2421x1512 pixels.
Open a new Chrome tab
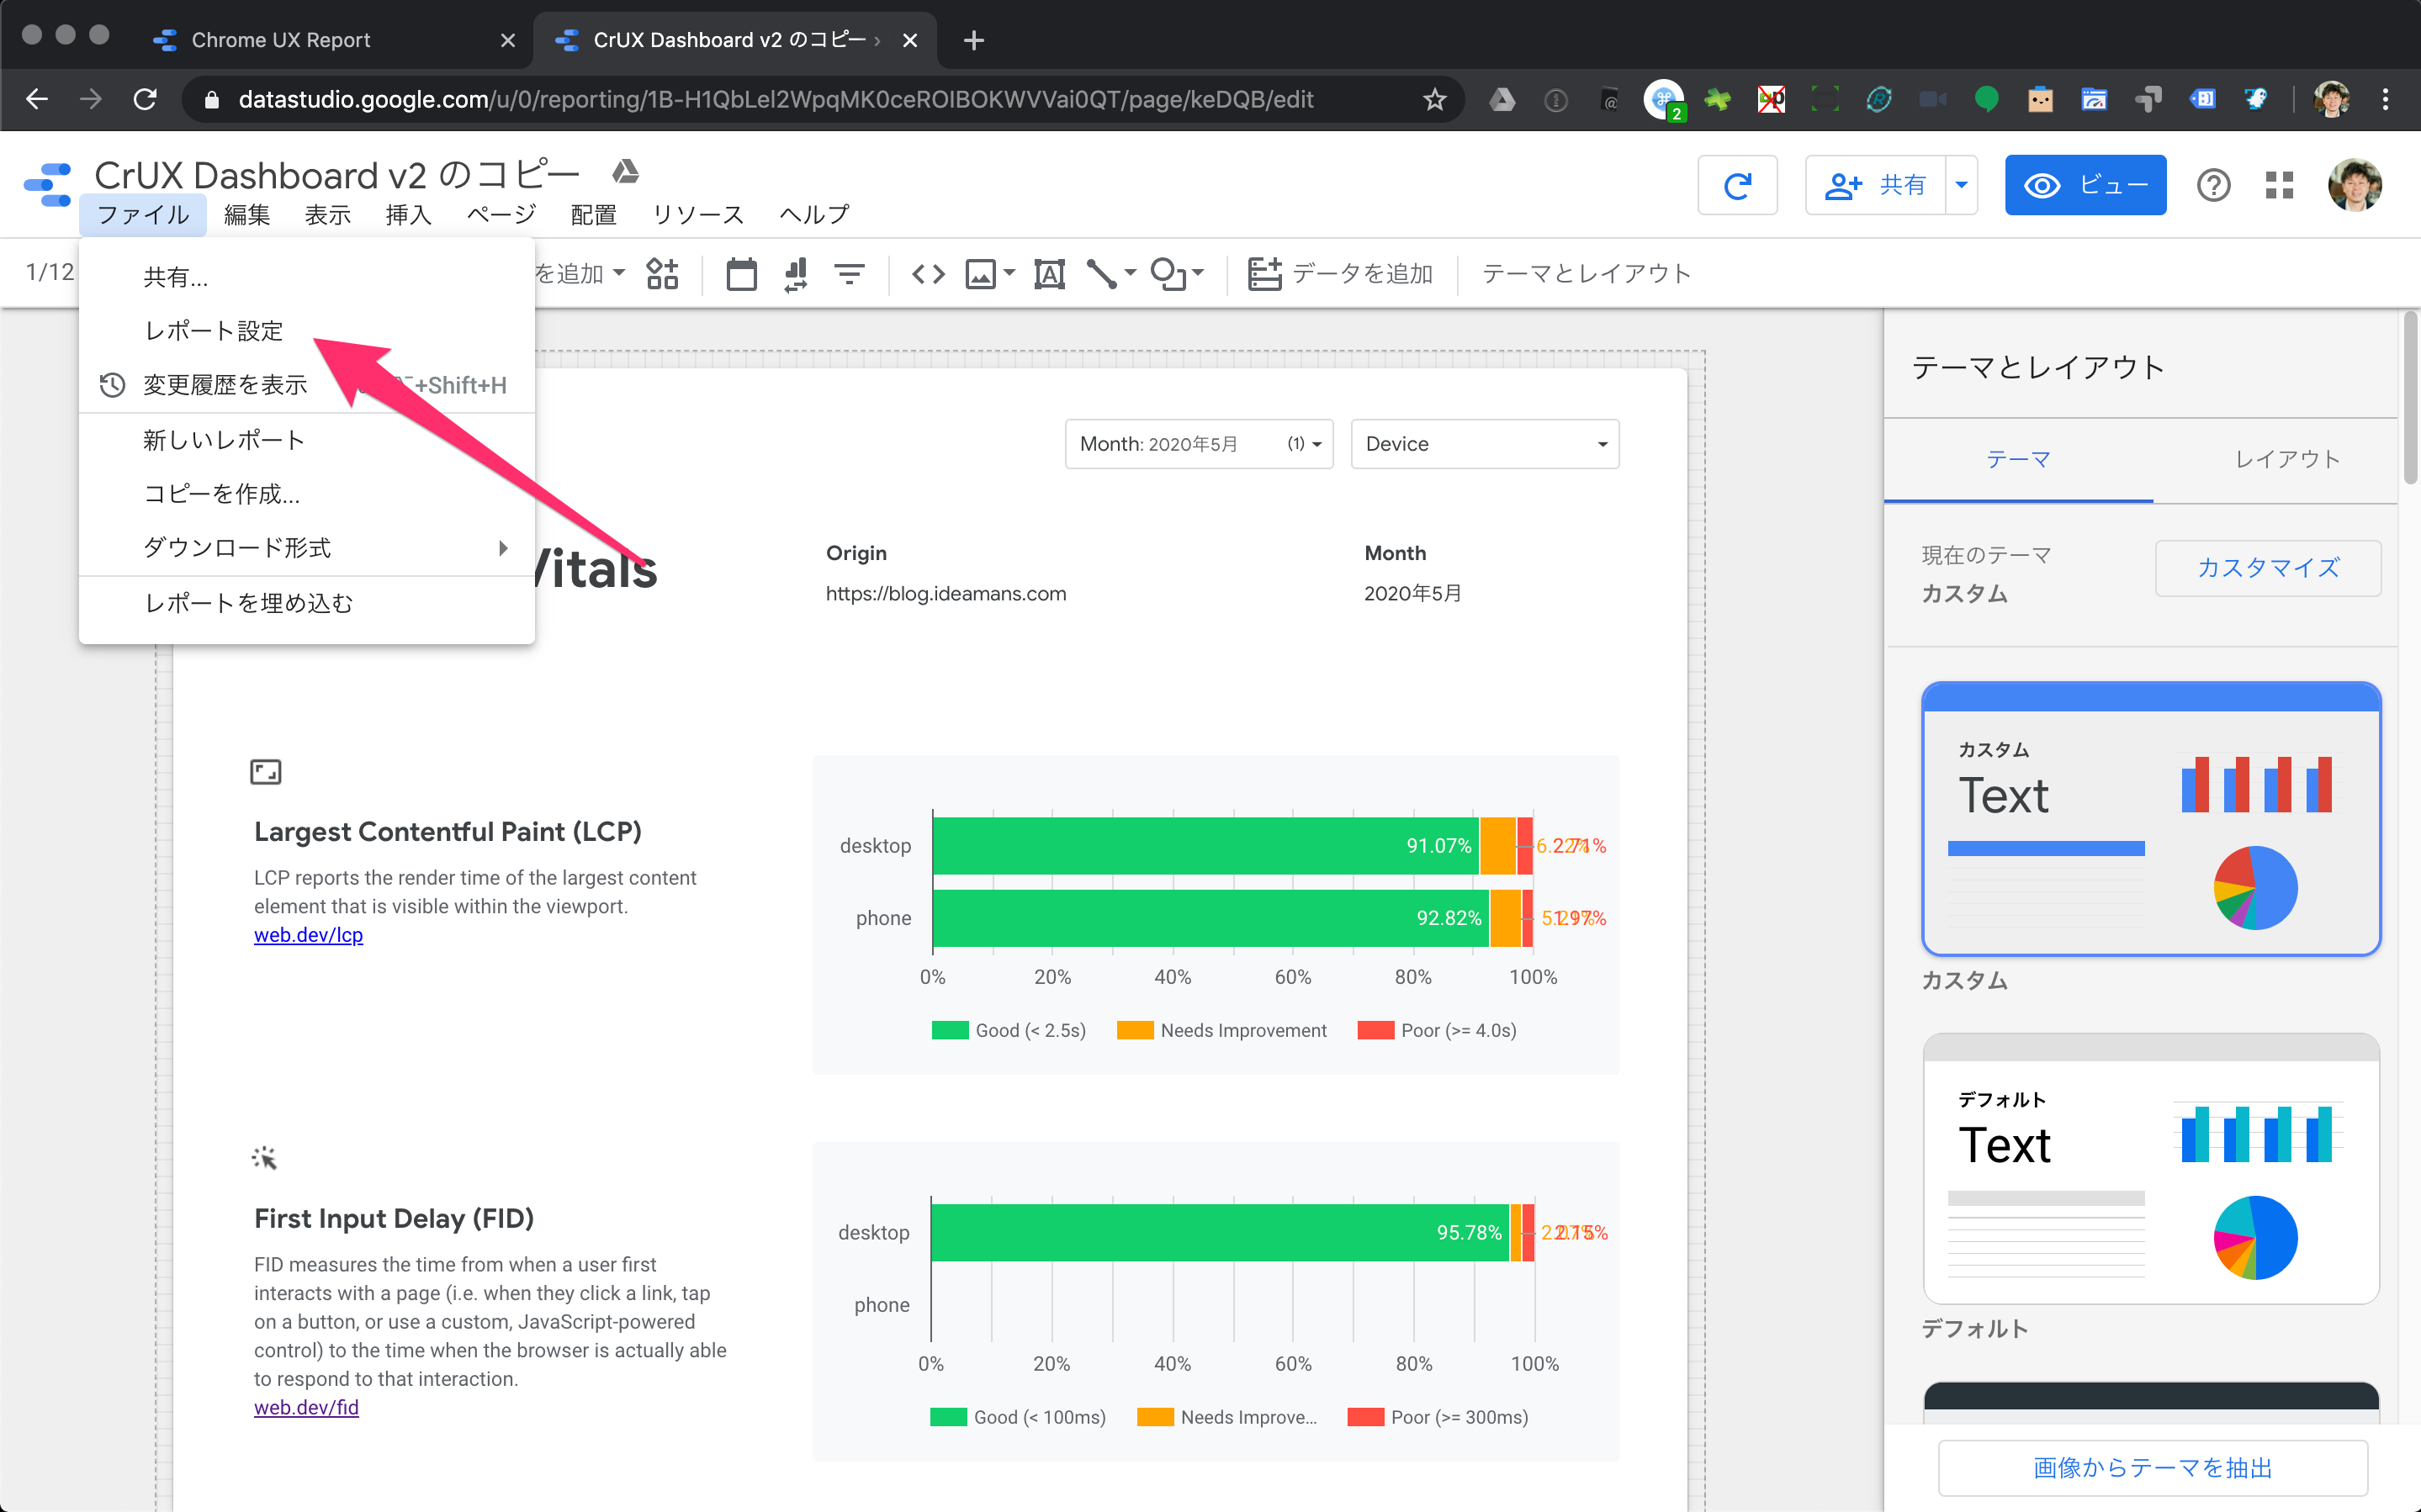coord(974,40)
